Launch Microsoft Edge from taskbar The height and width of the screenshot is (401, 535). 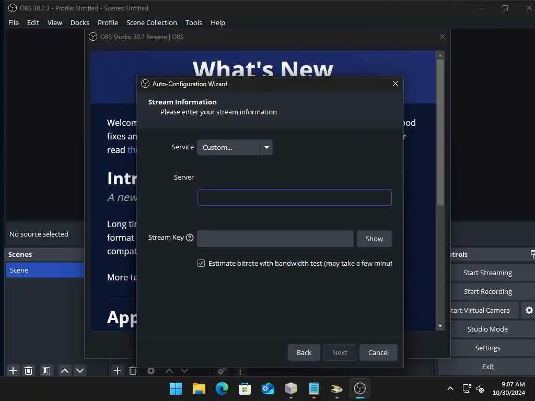[222, 388]
